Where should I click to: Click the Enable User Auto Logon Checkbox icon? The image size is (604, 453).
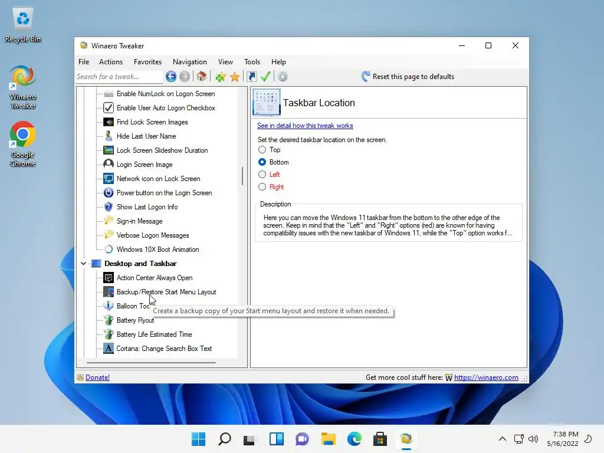pyautogui.click(x=109, y=108)
